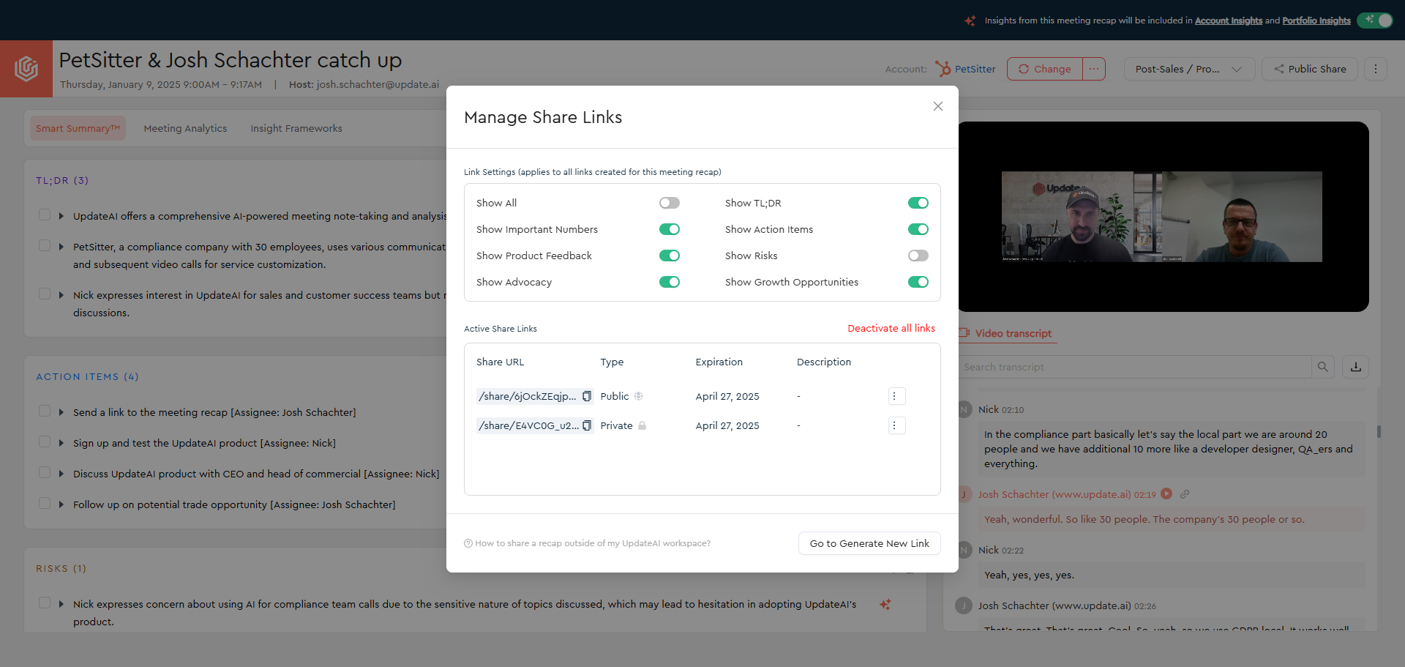The width and height of the screenshot is (1405, 667).
Task: Click the AI sparkle icon on the Risks item
Action: 885,604
